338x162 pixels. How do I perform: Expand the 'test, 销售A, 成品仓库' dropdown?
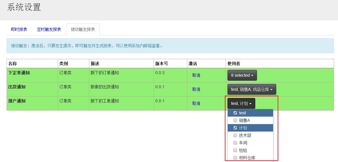tap(252, 89)
